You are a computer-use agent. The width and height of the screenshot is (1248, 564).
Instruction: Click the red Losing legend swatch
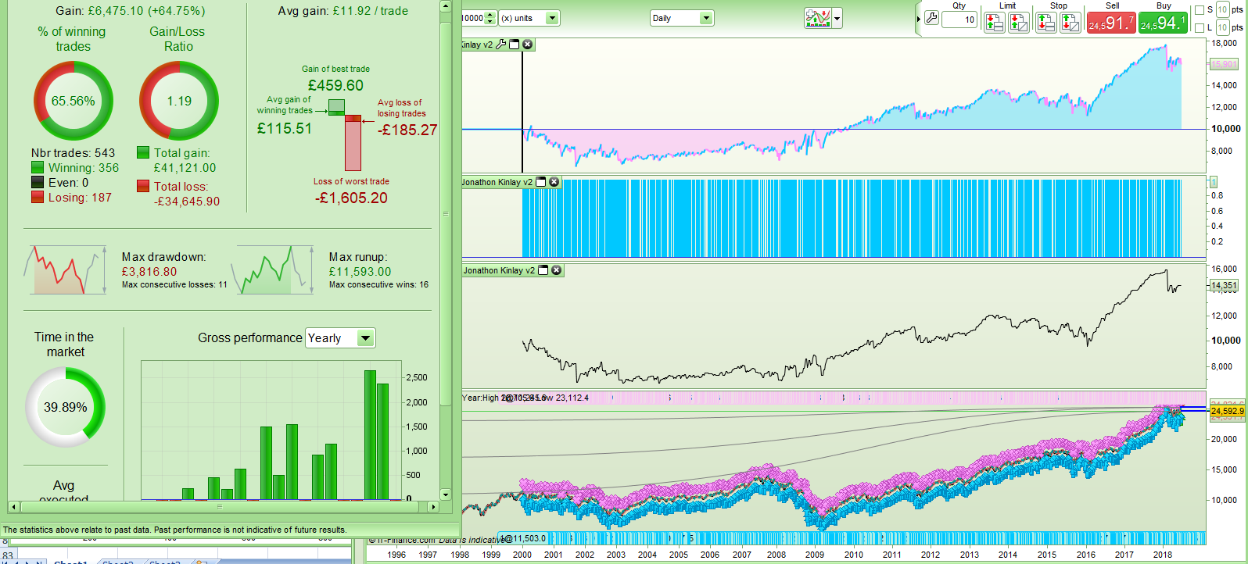38,198
